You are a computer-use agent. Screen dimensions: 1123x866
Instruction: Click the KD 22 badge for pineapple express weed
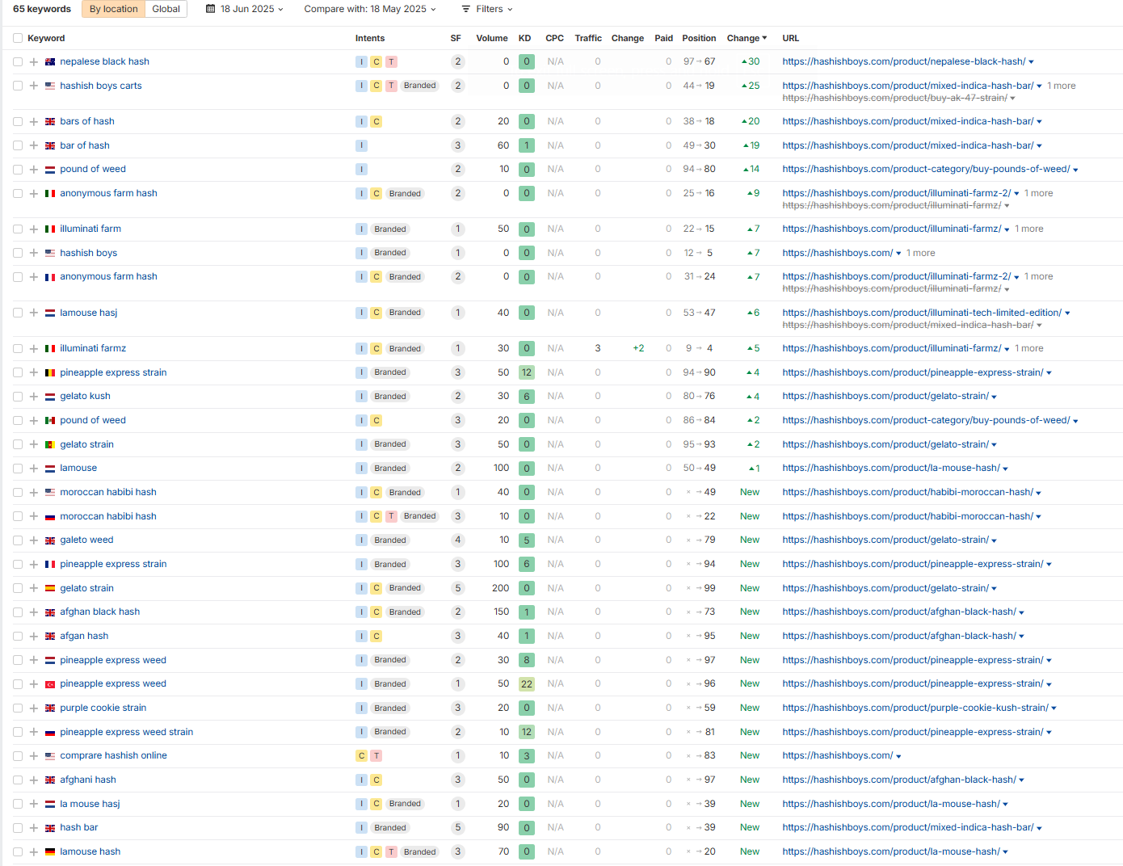(x=527, y=684)
